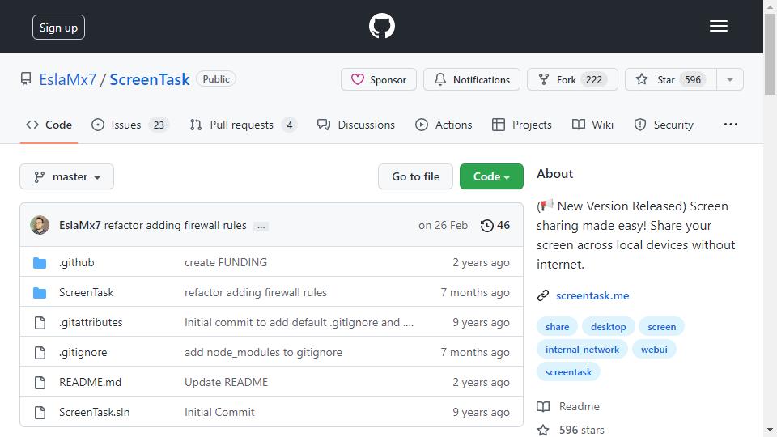Click the repository icon beside EslaMx7
The height and width of the screenshot is (437, 777).
coord(26,78)
